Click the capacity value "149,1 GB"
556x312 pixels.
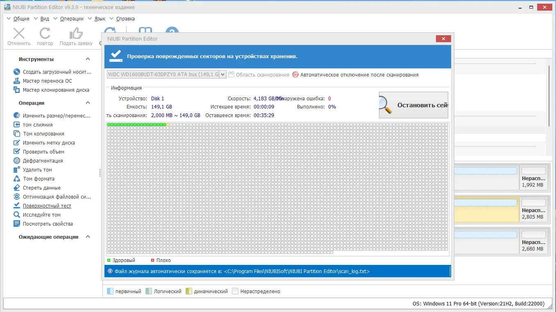click(161, 107)
